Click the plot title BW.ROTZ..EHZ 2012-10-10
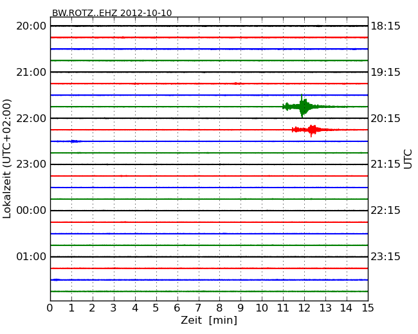 click(x=112, y=13)
